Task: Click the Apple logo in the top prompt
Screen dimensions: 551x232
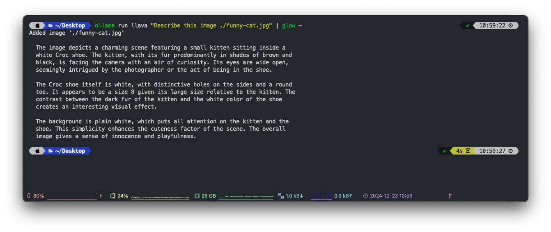Action: 37,25
